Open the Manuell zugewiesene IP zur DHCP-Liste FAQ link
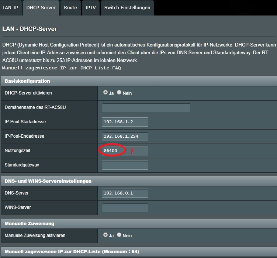 [62, 68]
